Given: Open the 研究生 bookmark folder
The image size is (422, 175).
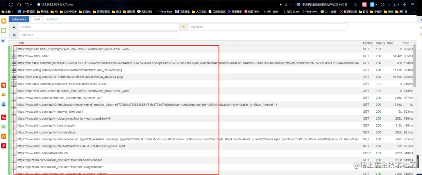Looking at the screenshot, I should click(43, 12).
